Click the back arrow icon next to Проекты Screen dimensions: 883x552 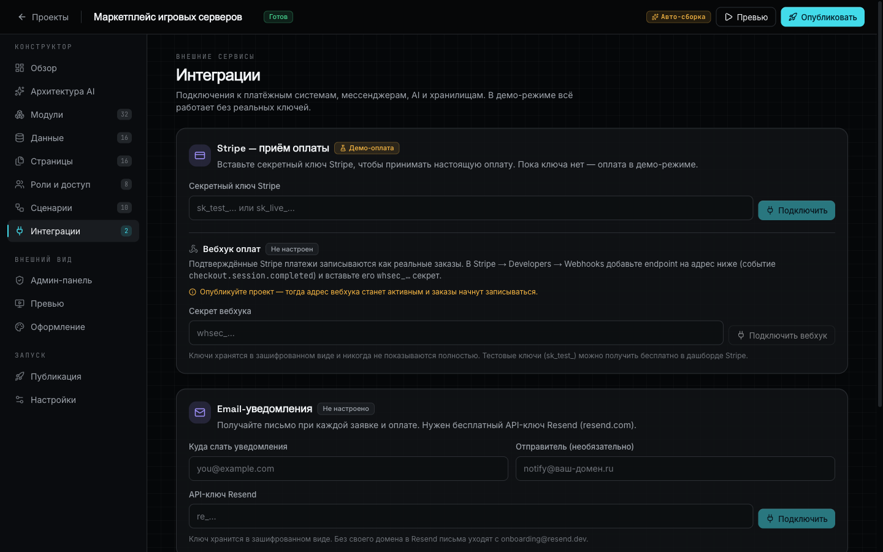coord(22,17)
